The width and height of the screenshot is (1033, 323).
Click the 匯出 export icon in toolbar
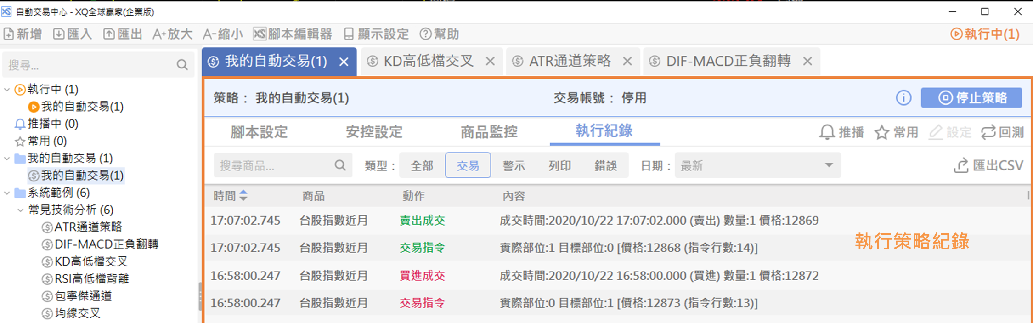[109, 34]
